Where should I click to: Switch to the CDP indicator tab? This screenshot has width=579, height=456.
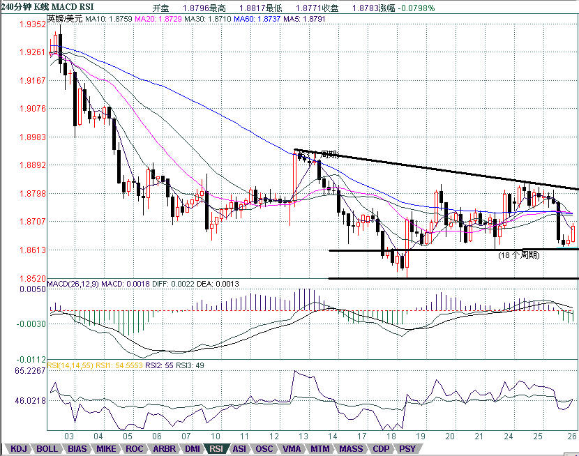pos(381,448)
